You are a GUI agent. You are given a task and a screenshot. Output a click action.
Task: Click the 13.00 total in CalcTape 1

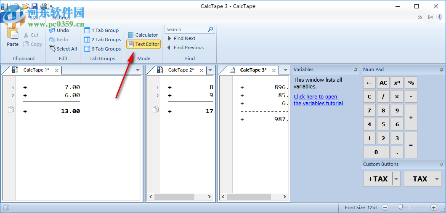click(x=71, y=111)
